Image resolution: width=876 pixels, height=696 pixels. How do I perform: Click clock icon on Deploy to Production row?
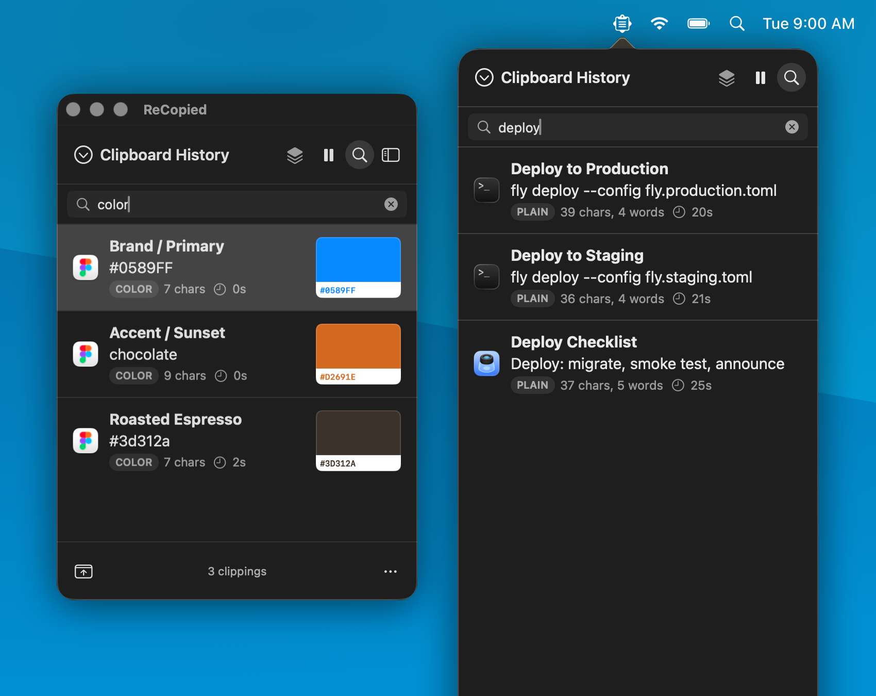point(679,212)
